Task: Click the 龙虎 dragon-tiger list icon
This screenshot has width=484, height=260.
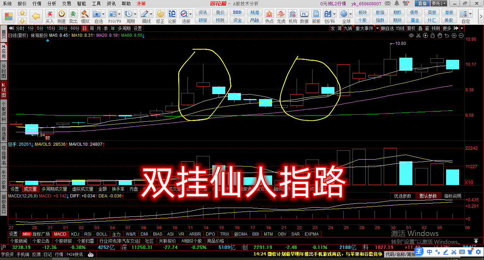Action: tap(281, 16)
